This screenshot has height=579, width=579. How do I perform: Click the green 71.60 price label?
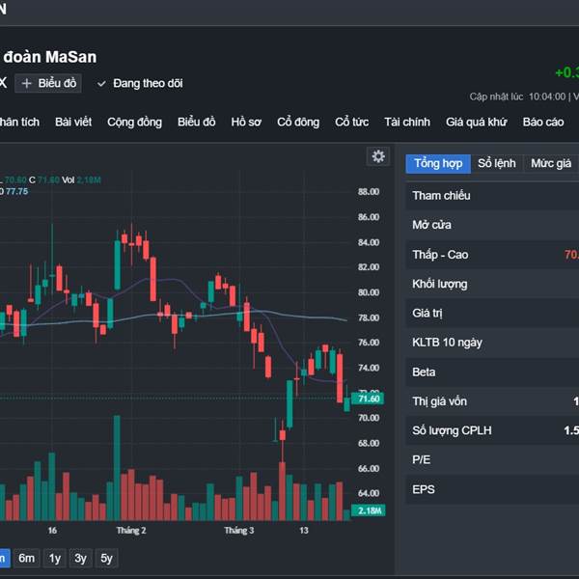point(370,399)
